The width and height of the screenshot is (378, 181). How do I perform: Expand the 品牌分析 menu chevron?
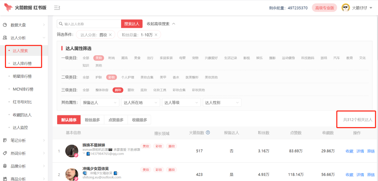(x=44, y=166)
